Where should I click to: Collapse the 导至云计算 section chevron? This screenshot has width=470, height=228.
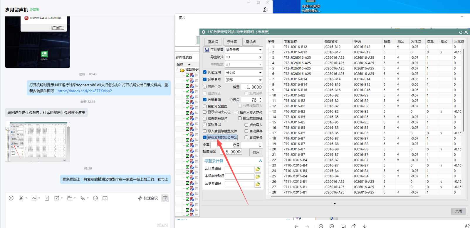coord(260,161)
